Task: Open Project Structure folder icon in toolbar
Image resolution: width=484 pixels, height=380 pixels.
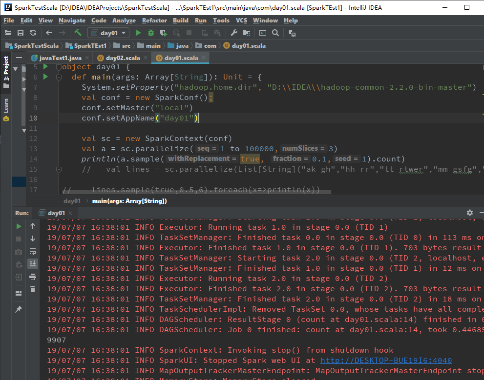Action: [x=247, y=33]
